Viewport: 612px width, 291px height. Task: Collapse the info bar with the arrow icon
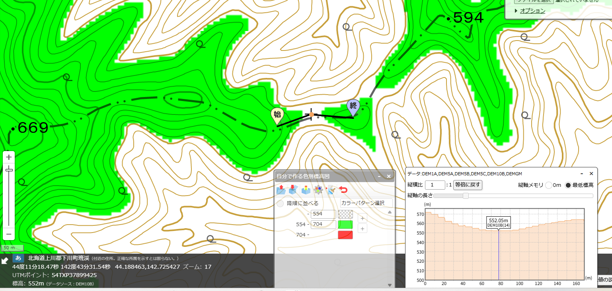(5, 261)
